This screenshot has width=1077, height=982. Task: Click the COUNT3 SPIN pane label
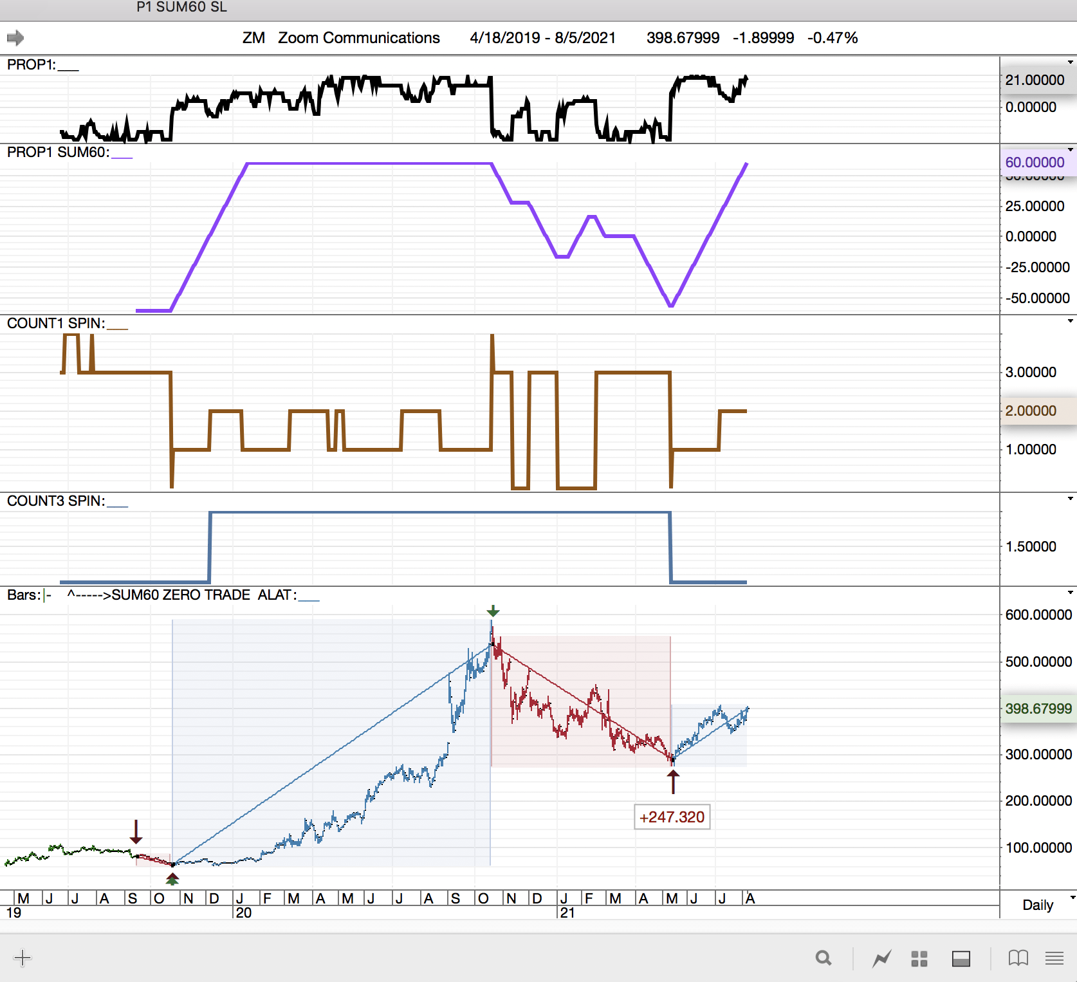56,501
